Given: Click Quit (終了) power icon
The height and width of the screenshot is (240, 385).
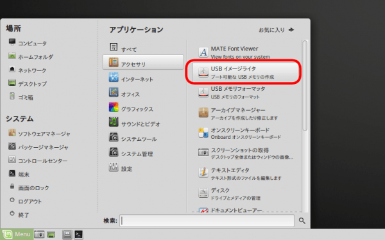Looking at the screenshot, I should 12,214.
